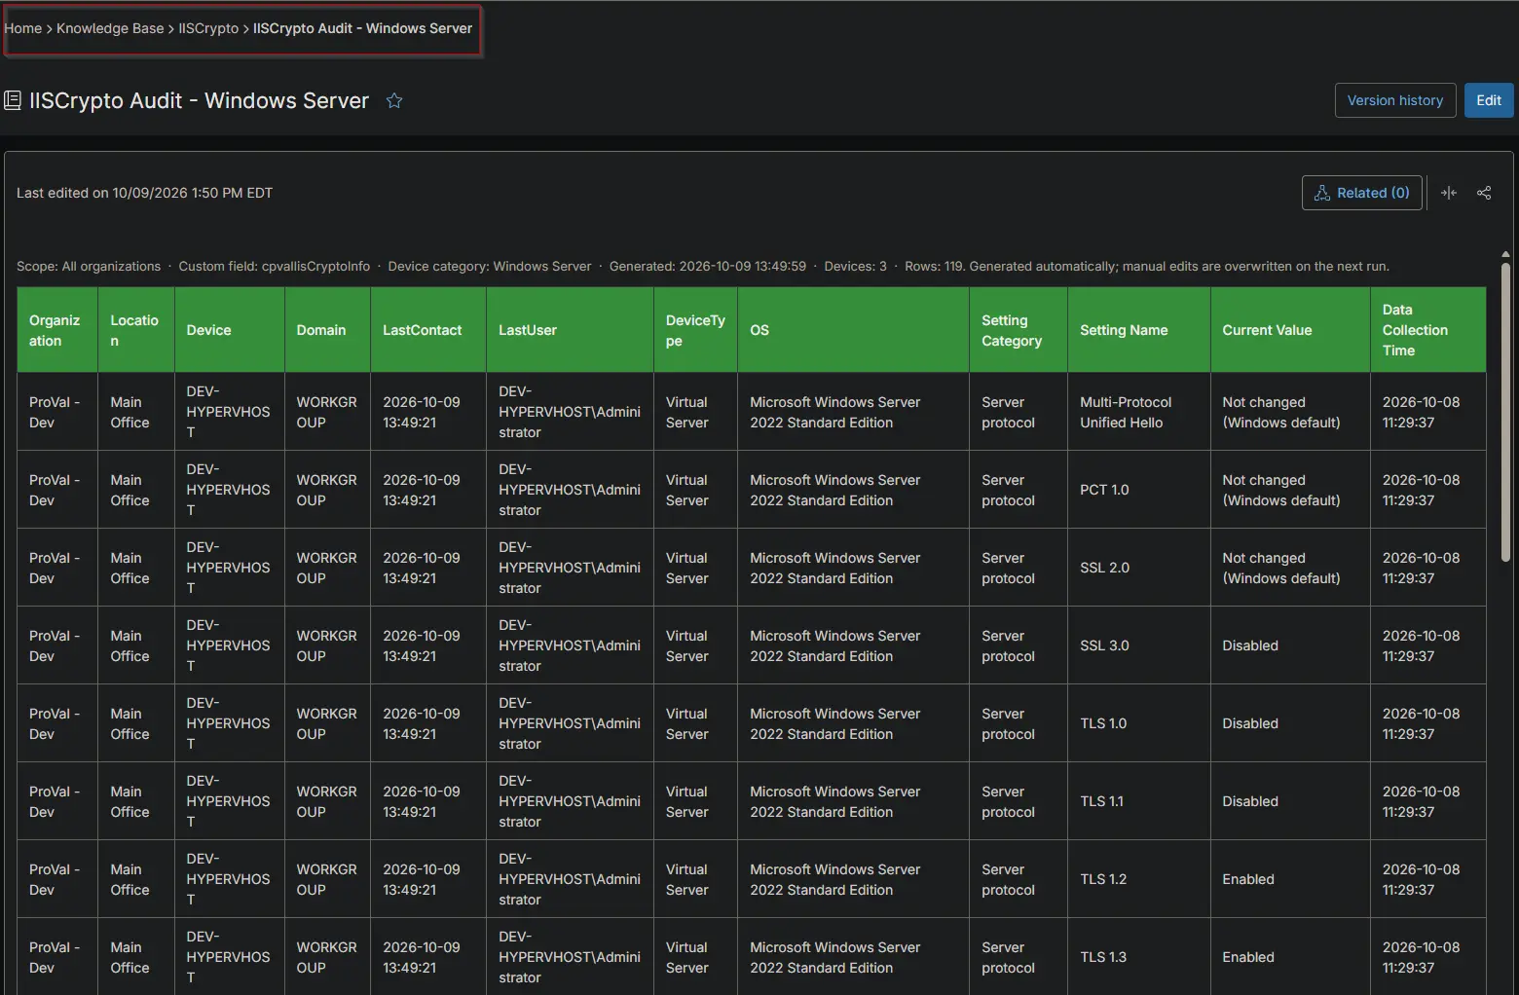Select the Multi-Protocol Unified Hello cell
Viewport: 1519px width, 995px height.
(x=1139, y=412)
